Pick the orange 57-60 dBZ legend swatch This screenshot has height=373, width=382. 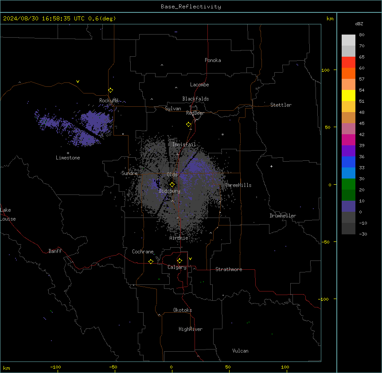coord(348,73)
